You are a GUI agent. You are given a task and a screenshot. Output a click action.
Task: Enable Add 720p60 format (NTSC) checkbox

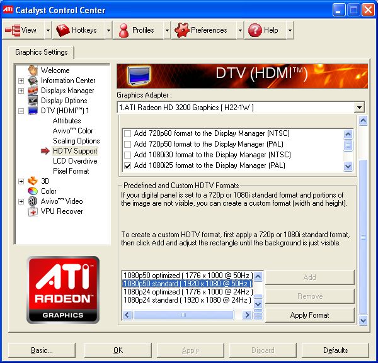click(128, 134)
